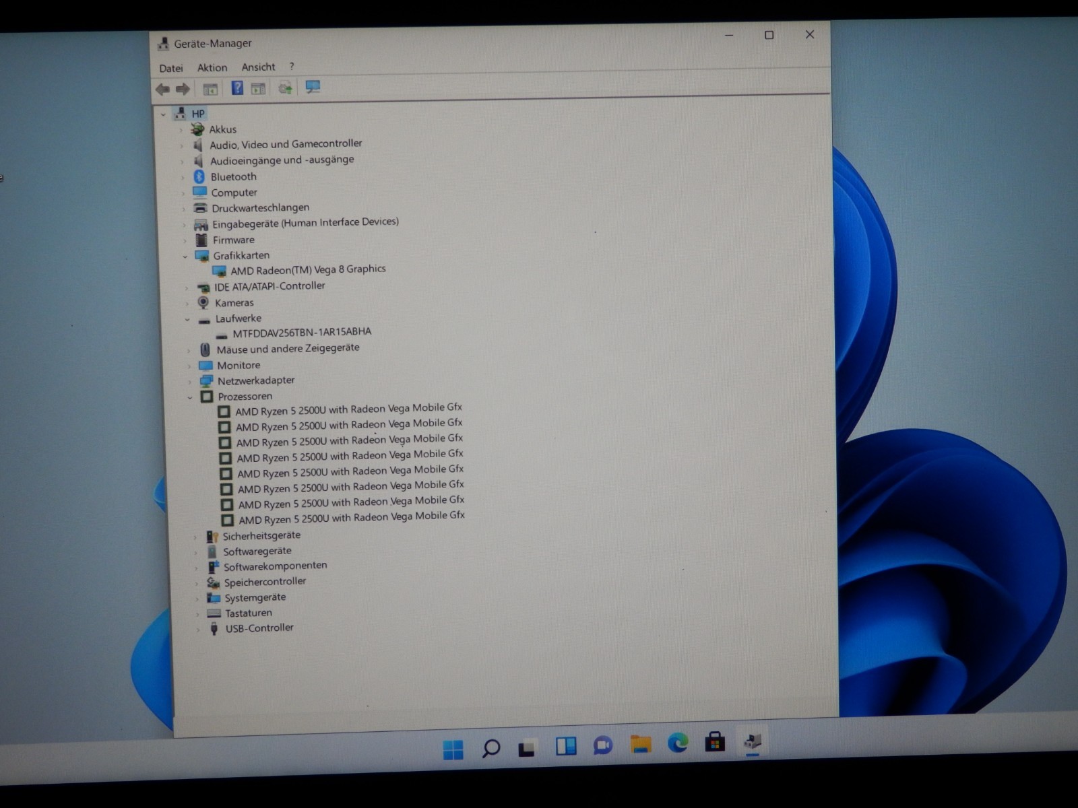Image resolution: width=1078 pixels, height=808 pixels.
Task: Open the Windows Start menu
Action: pyautogui.click(x=453, y=749)
